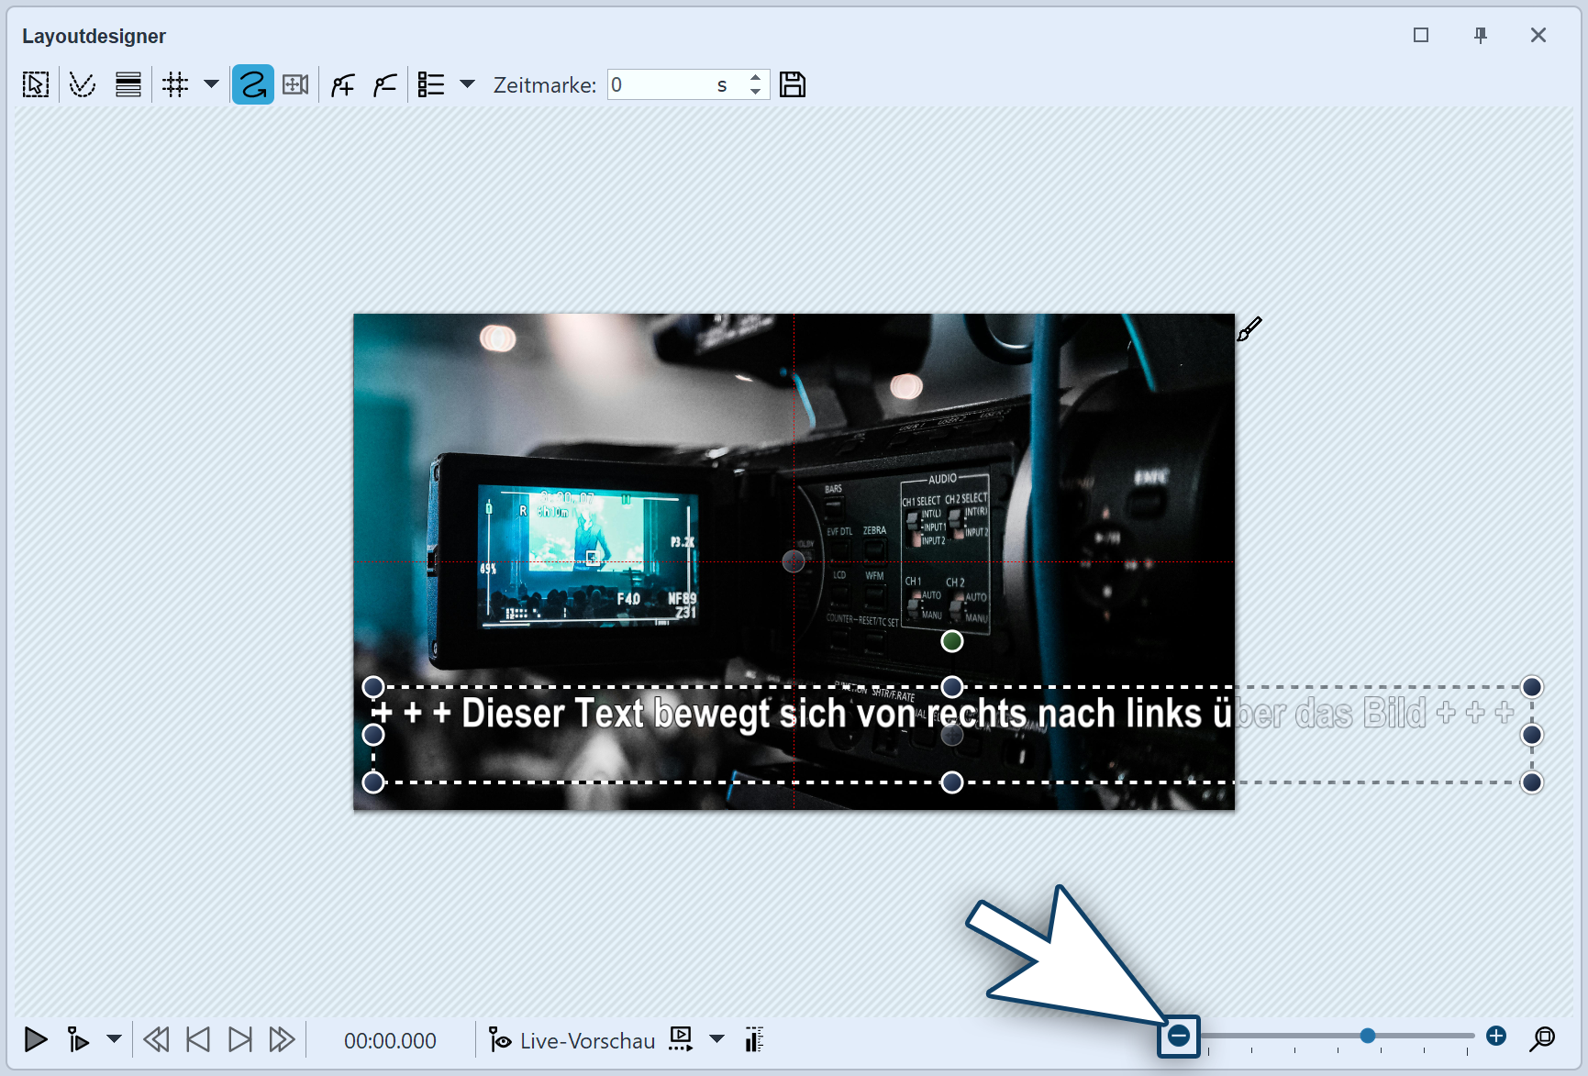Viewport: 1588px width, 1076px height.
Task: Open the grid options dropdown arrow
Action: pos(211,84)
